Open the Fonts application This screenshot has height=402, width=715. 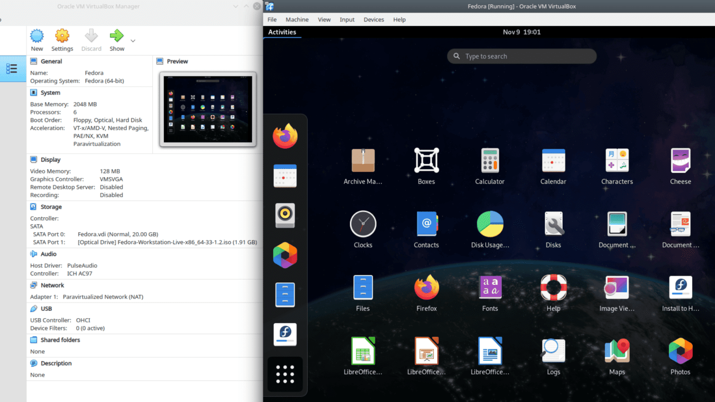tap(490, 288)
